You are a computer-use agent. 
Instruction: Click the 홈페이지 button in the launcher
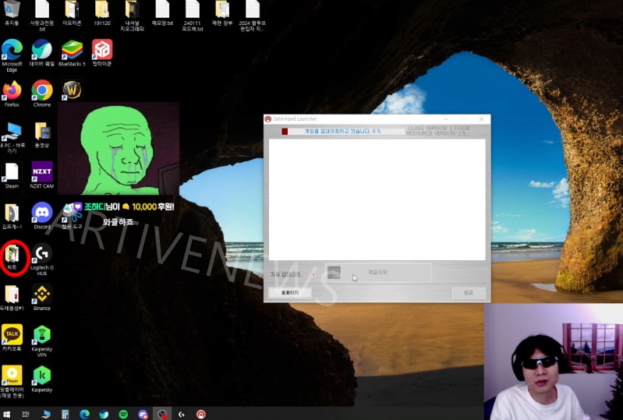289,293
